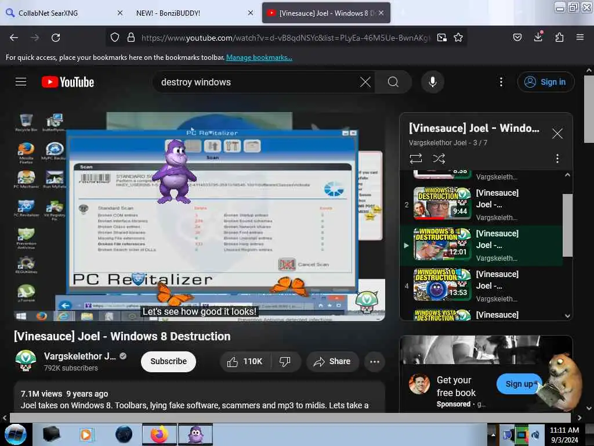Click the browser URL address bar
Image resolution: width=594 pixels, height=446 pixels.
[x=286, y=38]
